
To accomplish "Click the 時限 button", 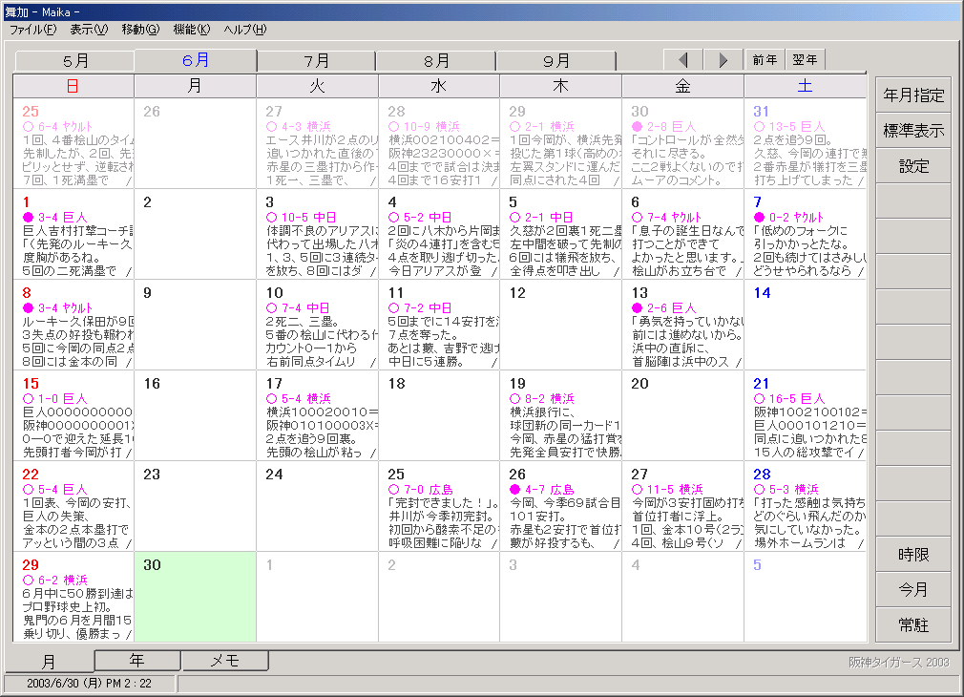I will [913, 555].
